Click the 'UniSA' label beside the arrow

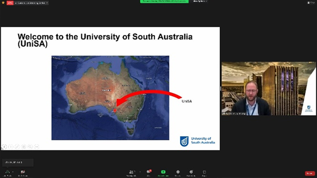point(187,101)
